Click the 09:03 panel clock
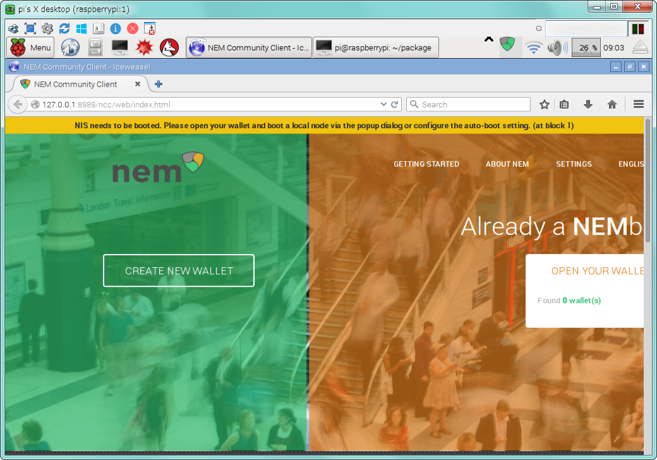The image size is (657, 460). (x=614, y=48)
